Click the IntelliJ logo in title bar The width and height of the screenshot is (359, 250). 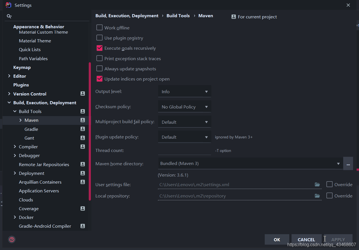coord(8,5)
